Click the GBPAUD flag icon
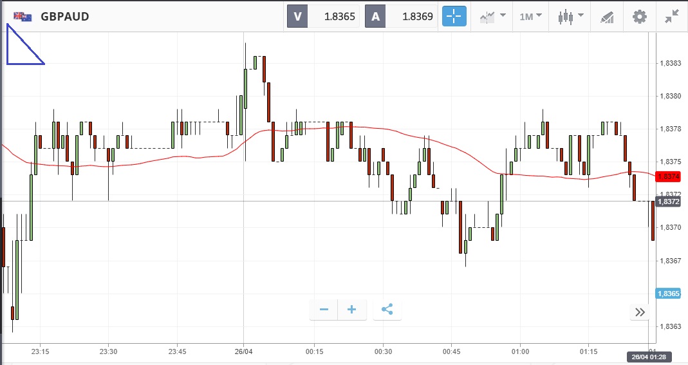688x365 pixels. (23, 17)
